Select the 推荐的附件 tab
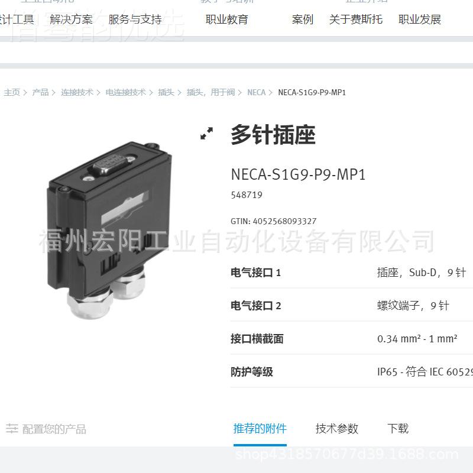The width and height of the screenshot is (473, 473). point(260,429)
